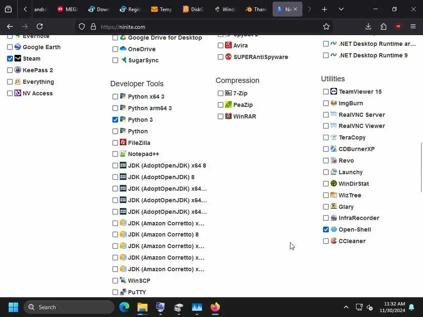
Task: Click the CCleaner icon
Action: [334, 241]
